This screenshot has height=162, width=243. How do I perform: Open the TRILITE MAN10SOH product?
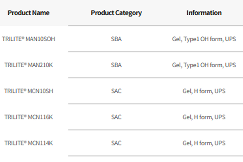click(x=28, y=39)
